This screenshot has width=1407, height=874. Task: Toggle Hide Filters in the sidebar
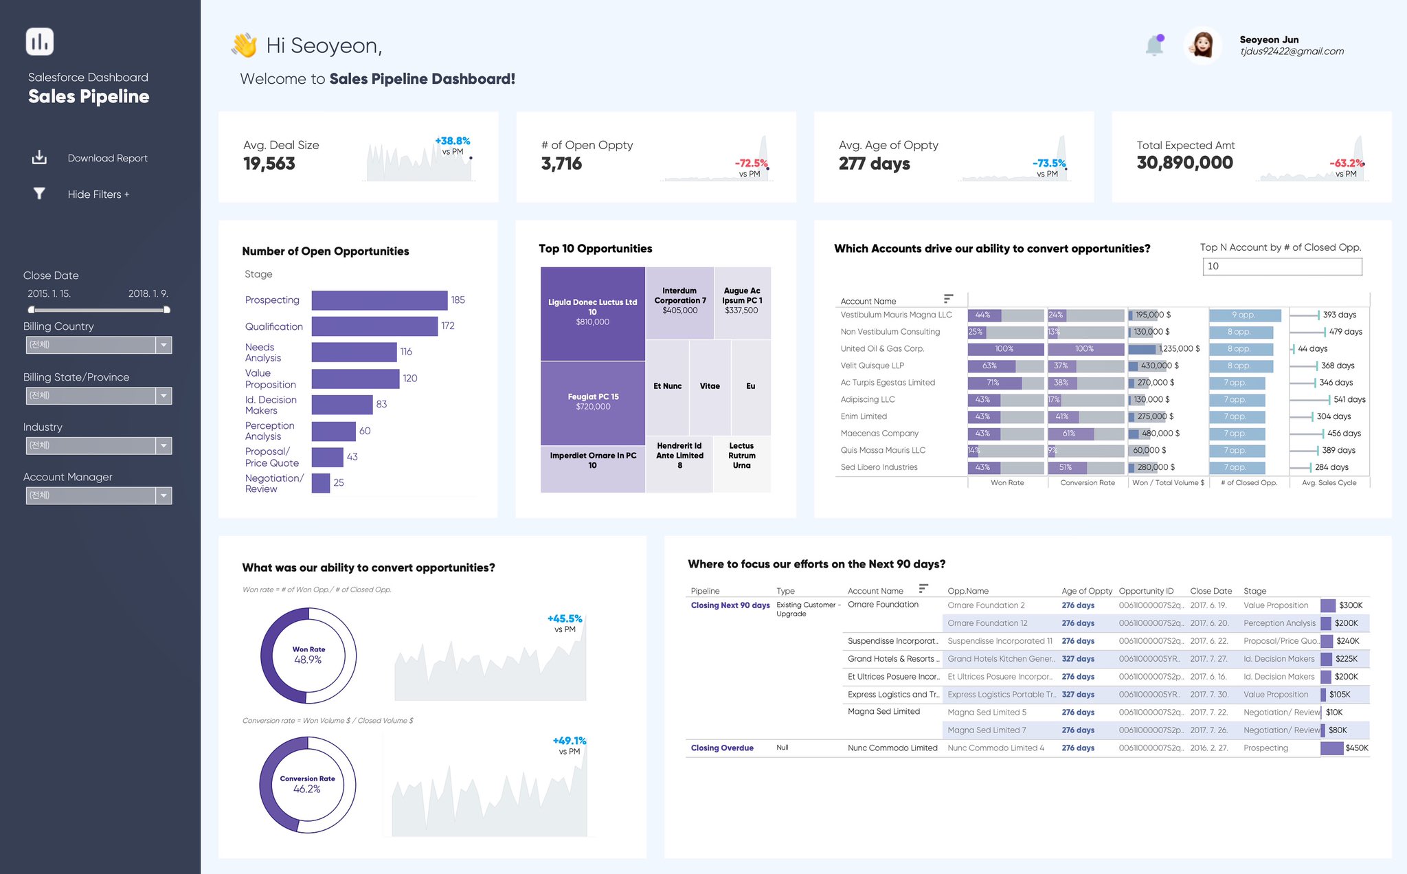tap(98, 194)
